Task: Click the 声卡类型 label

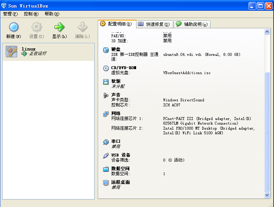Action: click(x=121, y=100)
